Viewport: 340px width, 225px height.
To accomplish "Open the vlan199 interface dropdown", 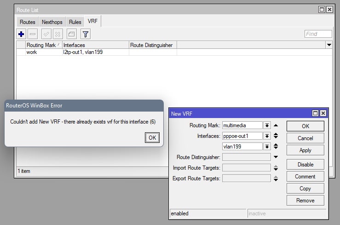I will [x=267, y=147].
